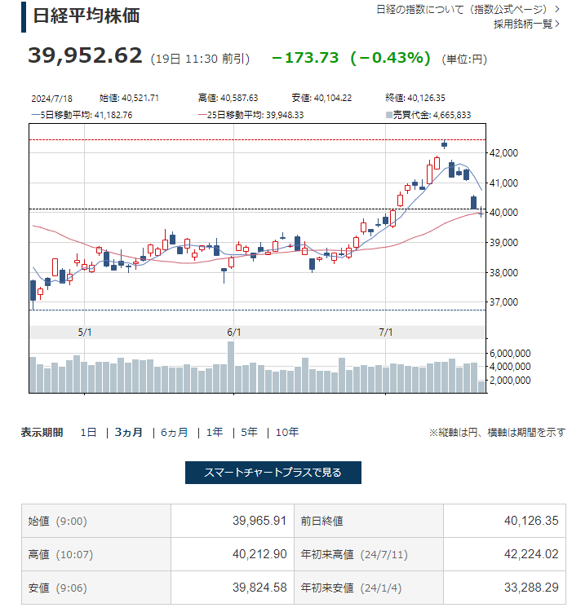Click the 年初来高値 (24/7/11) cell
Screen dimensions: 572x612
(x=369, y=554)
